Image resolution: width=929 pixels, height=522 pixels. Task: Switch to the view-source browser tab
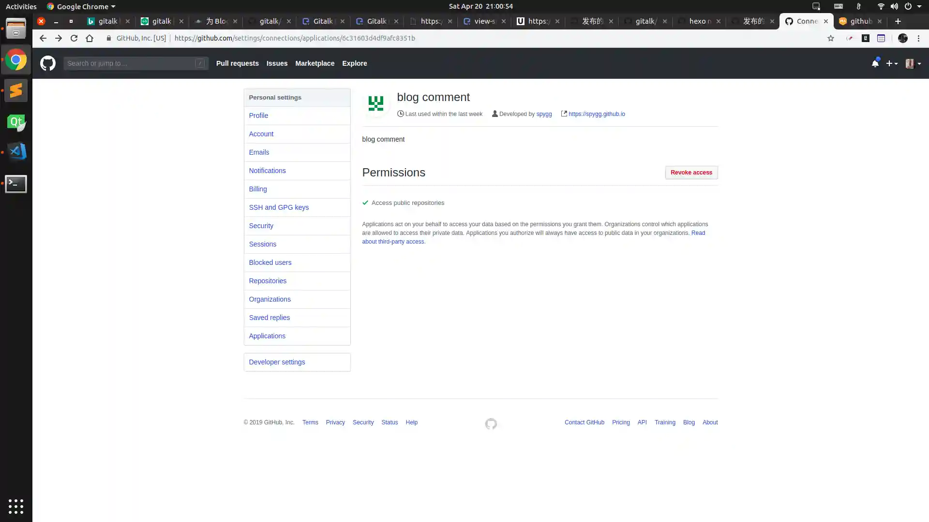[x=484, y=21]
